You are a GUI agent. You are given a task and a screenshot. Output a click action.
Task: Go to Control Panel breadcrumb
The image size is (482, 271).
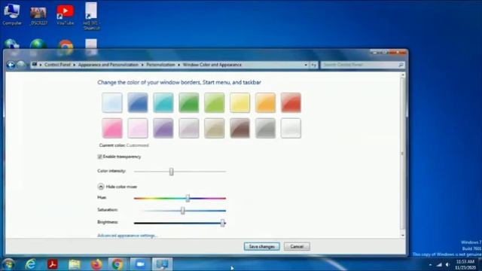[x=57, y=65]
